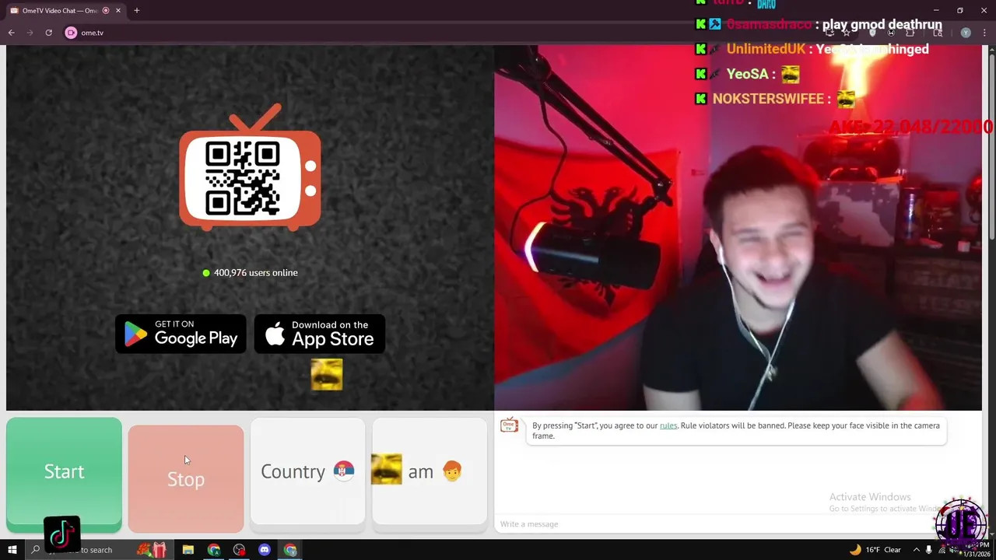Close the OmeTV Video Chat tab
The image size is (996, 560).
[x=118, y=11]
